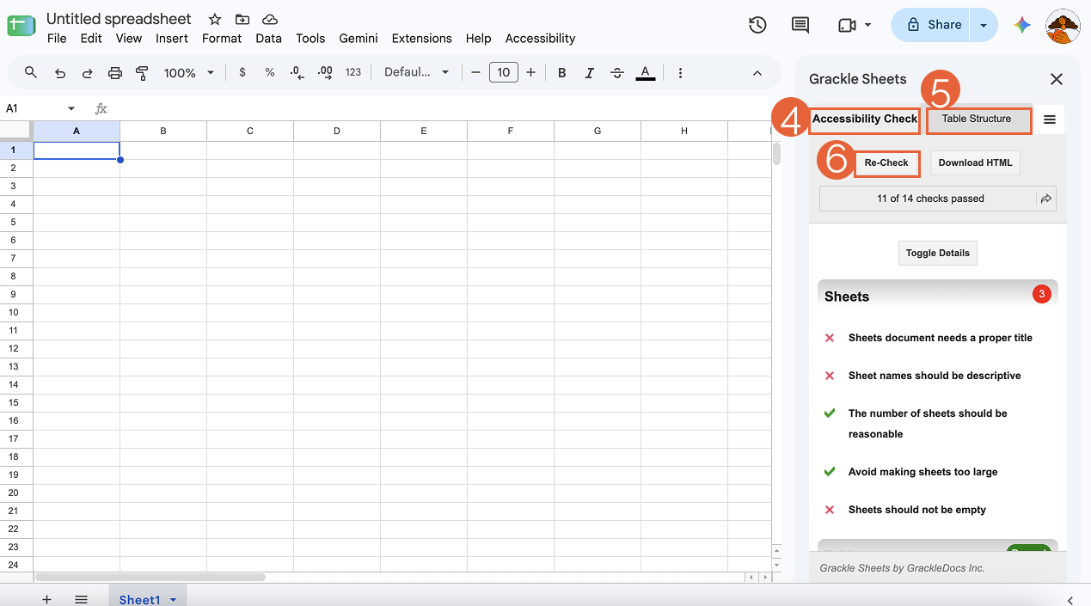Image resolution: width=1091 pixels, height=606 pixels.
Task: Click the Re-Check button
Action: click(886, 162)
